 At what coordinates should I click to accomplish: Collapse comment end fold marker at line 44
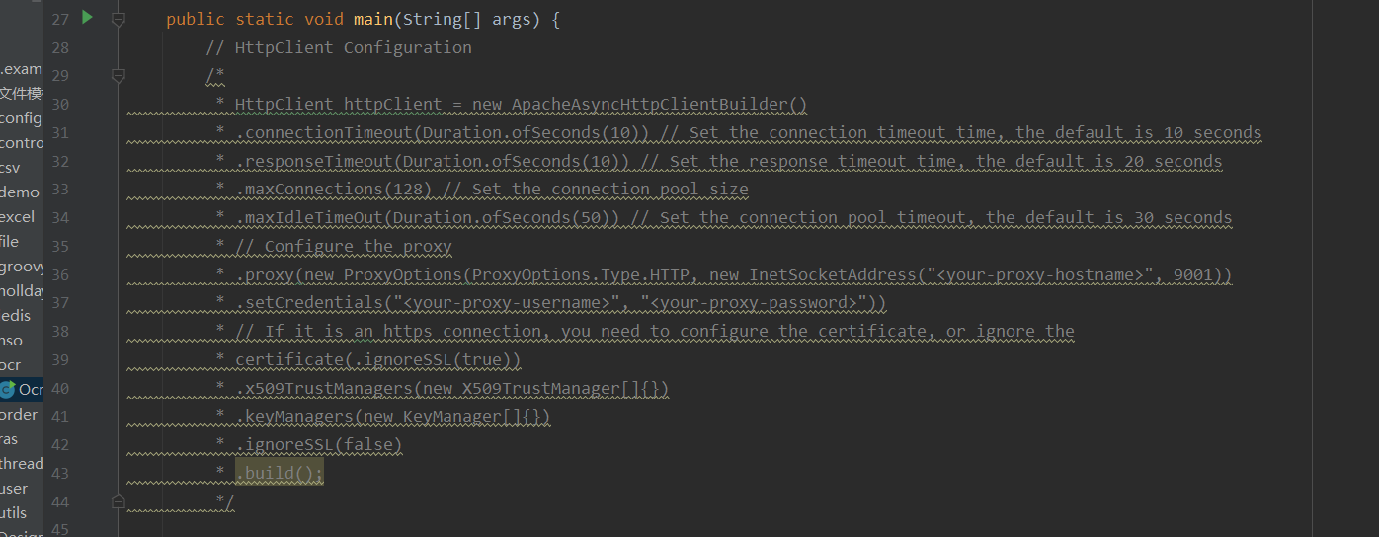click(119, 502)
